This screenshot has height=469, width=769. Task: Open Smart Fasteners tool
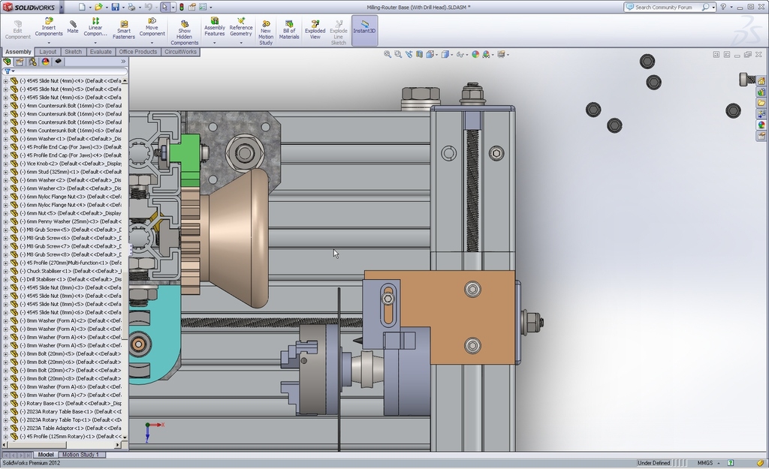pyautogui.click(x=123, y=27)
